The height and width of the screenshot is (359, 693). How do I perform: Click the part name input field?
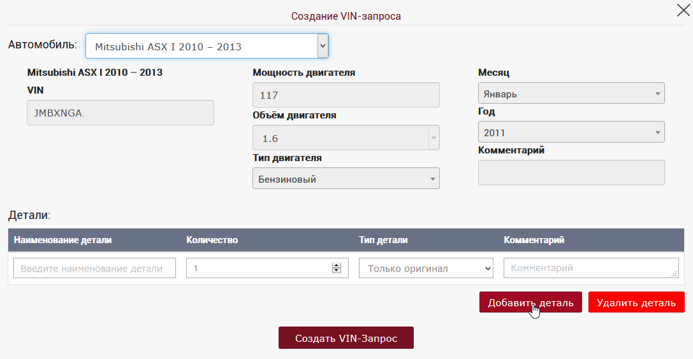pyautogui.click(x=94, y=269)
